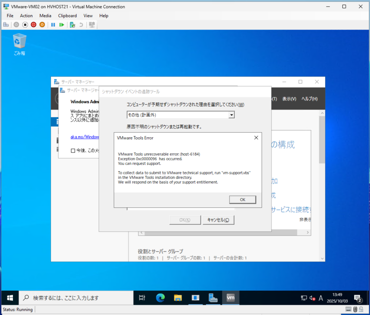Click the greyed OK(K) button in shutdown tracker
The height and width of the screenshot is (315, 370).
(185, 220)
